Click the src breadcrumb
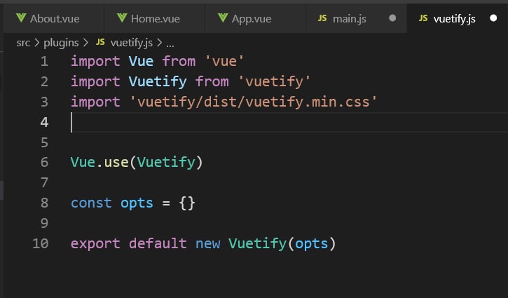 pyautogui.click(x=23, y=43)
